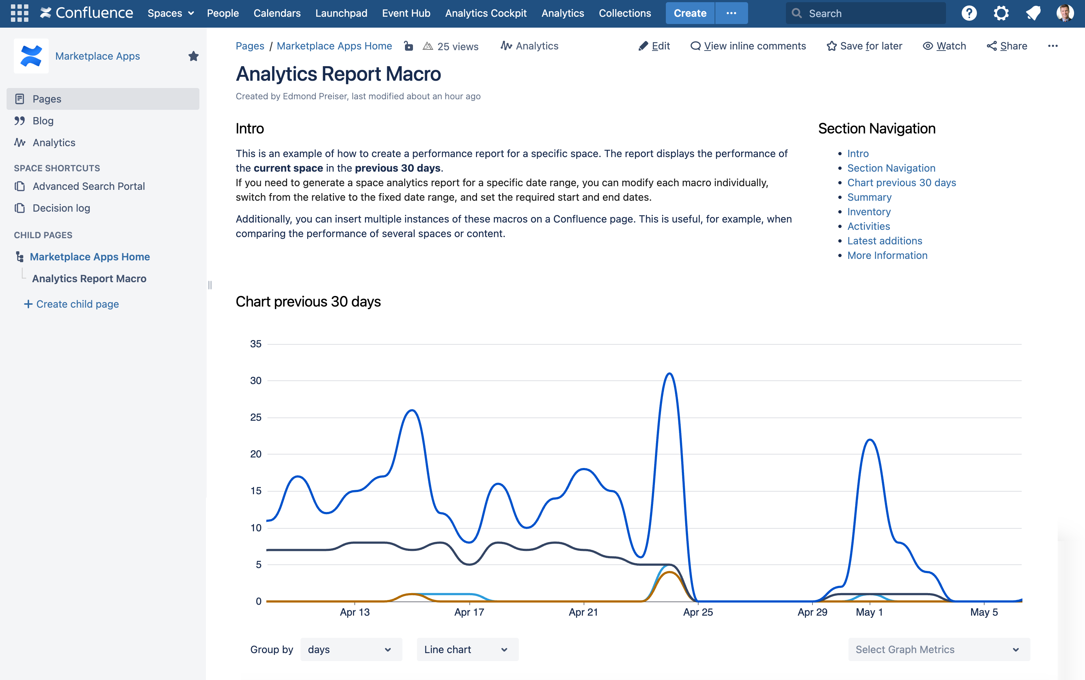Open the Spaces menu
This screenshot has width=1085, height=680.
171,13
